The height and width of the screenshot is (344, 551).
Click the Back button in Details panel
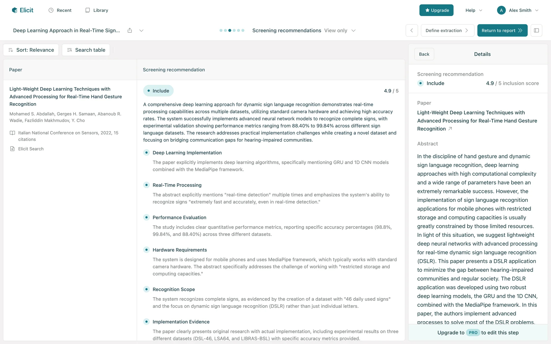point(424,54)
